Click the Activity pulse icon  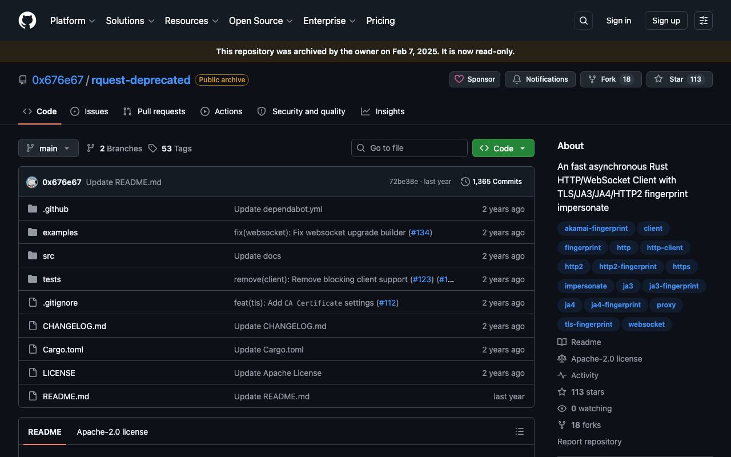pyautogui.click(x=562, y=375)
